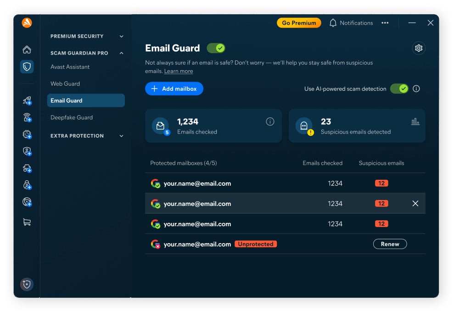The width and height of the screenshot is (454, 311).
Task: Open the shield person privacy sidebar icon
Action: coord(27,151)
